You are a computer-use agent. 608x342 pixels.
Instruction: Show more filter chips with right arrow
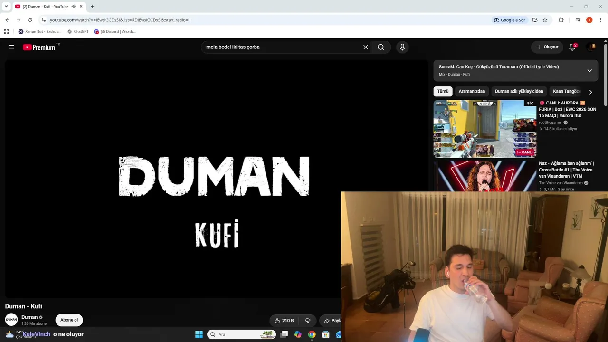click(590, 92)
